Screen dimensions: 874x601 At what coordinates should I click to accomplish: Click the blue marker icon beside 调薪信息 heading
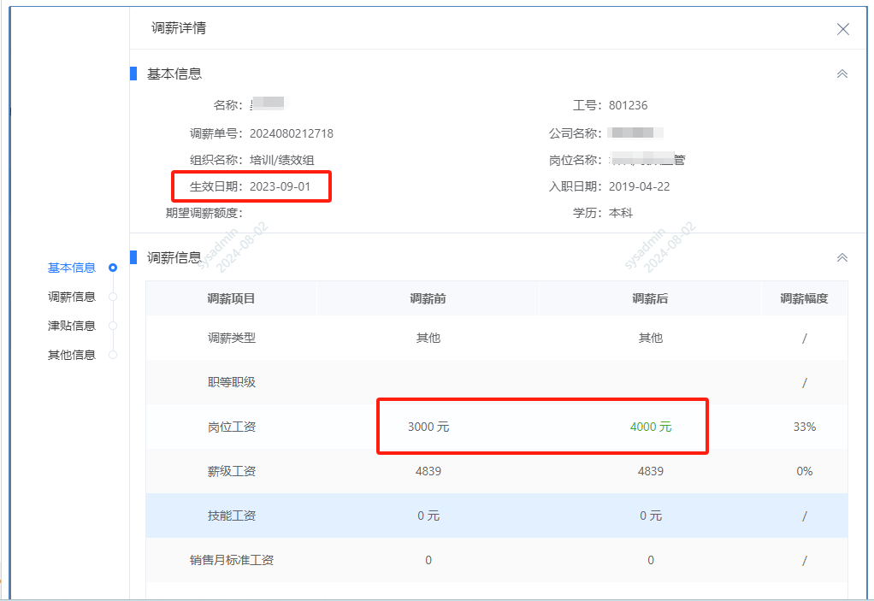pos(132,257)
